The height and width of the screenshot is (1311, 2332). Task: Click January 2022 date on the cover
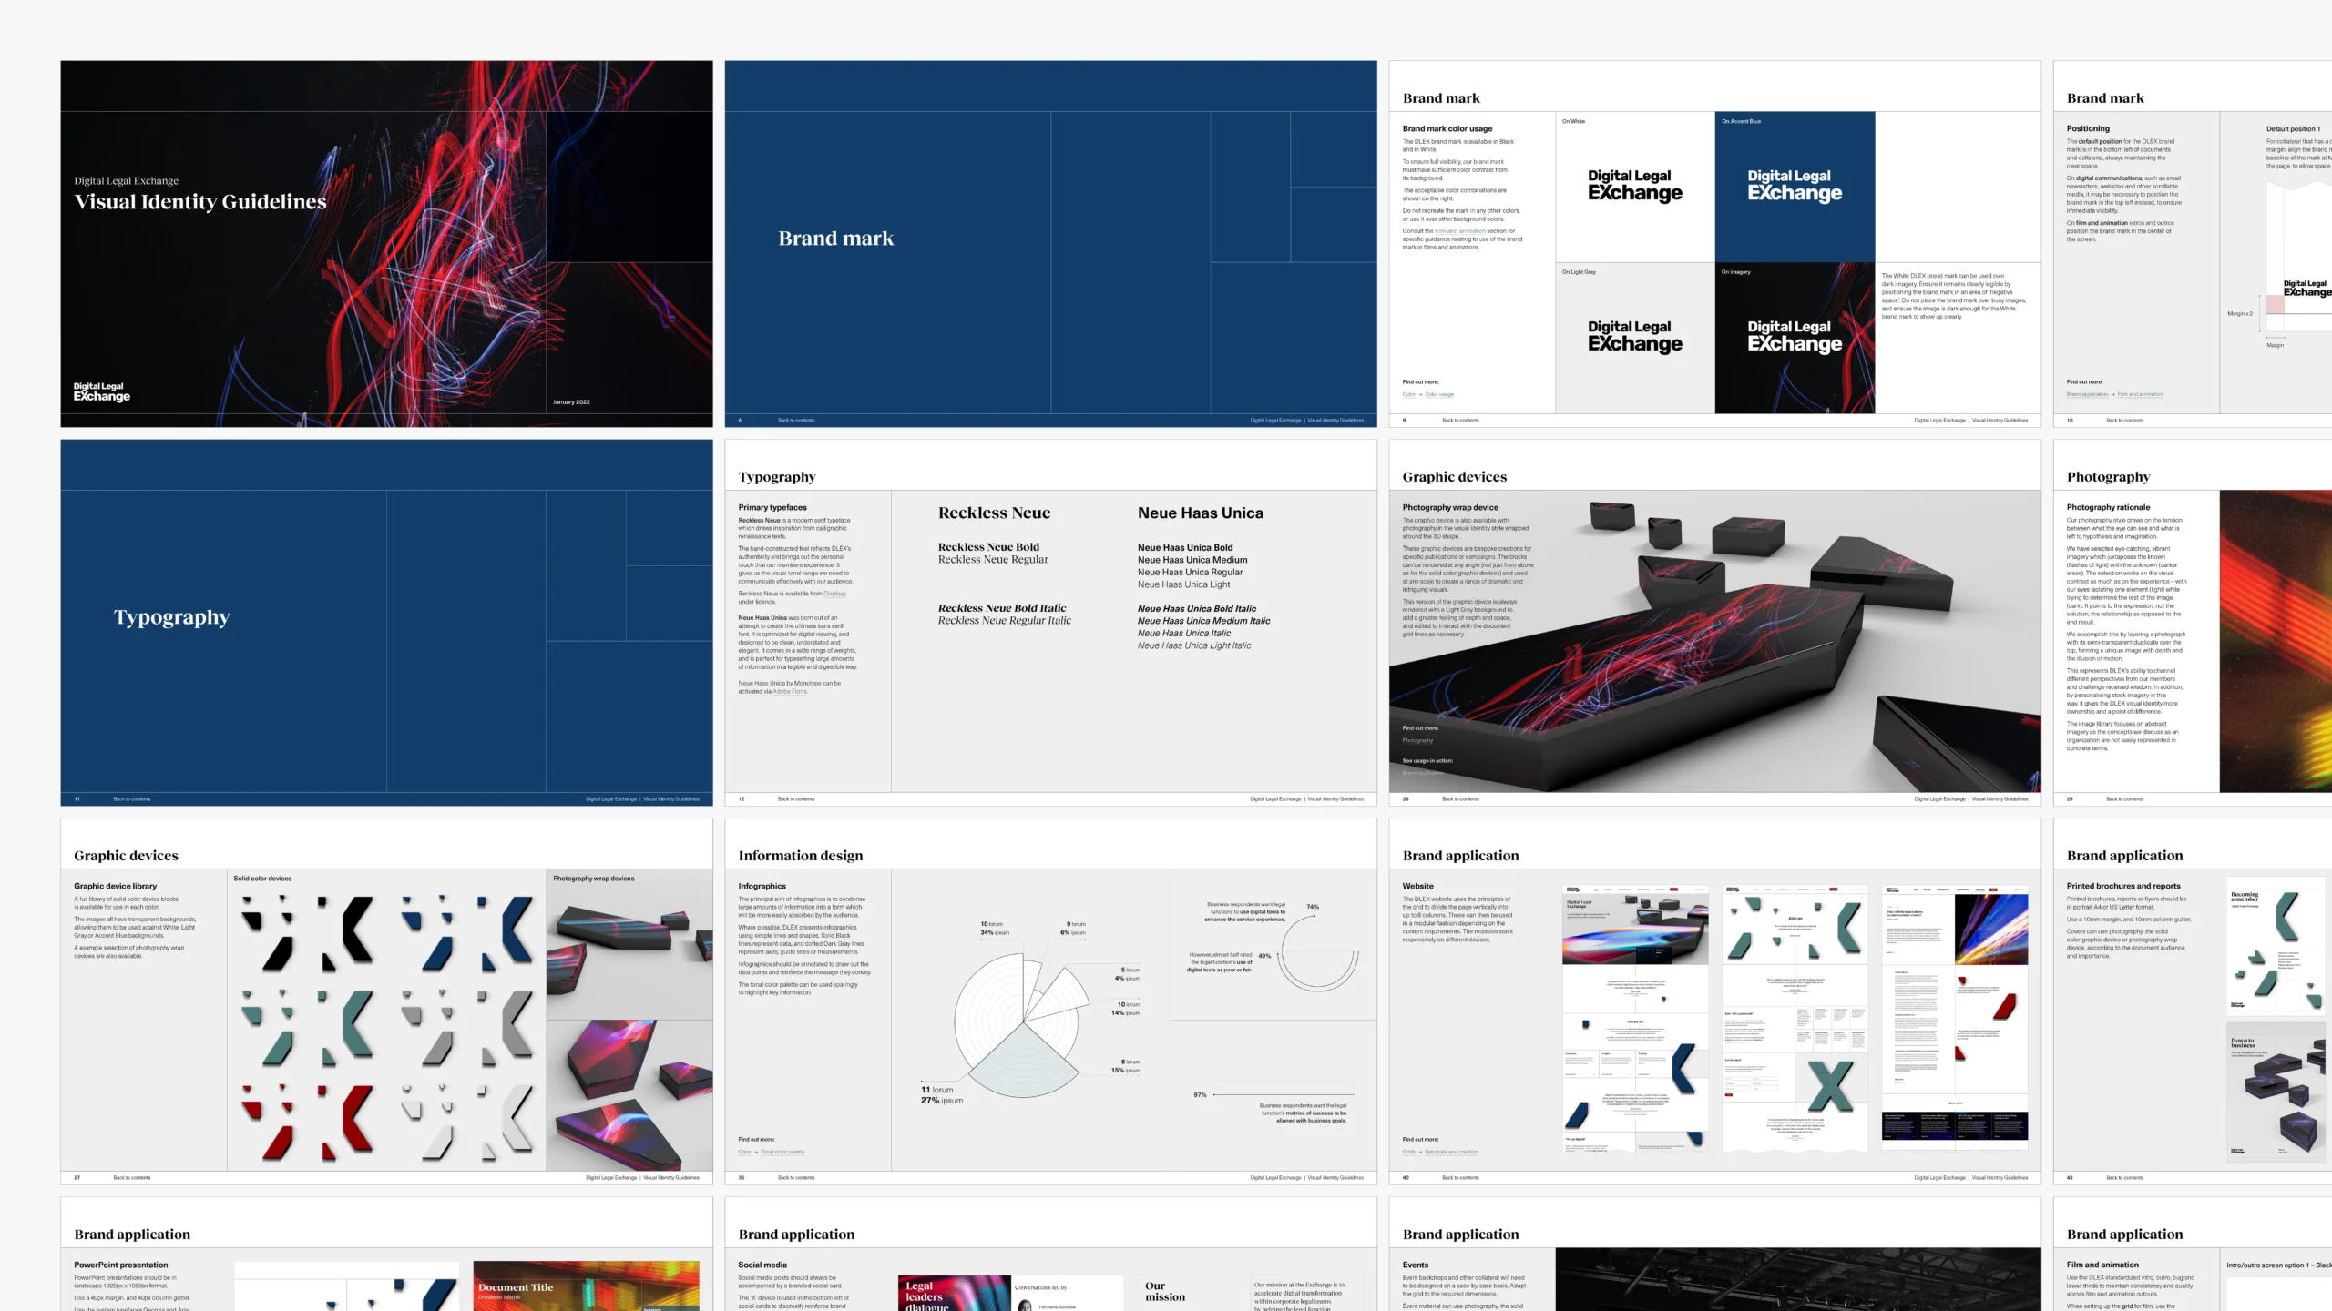571,402
